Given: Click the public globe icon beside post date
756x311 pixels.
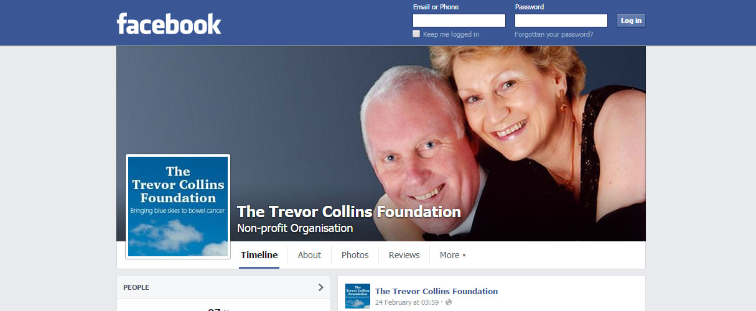Looking at the screenshot, I should pyautogui.click(x=449, y=302).
